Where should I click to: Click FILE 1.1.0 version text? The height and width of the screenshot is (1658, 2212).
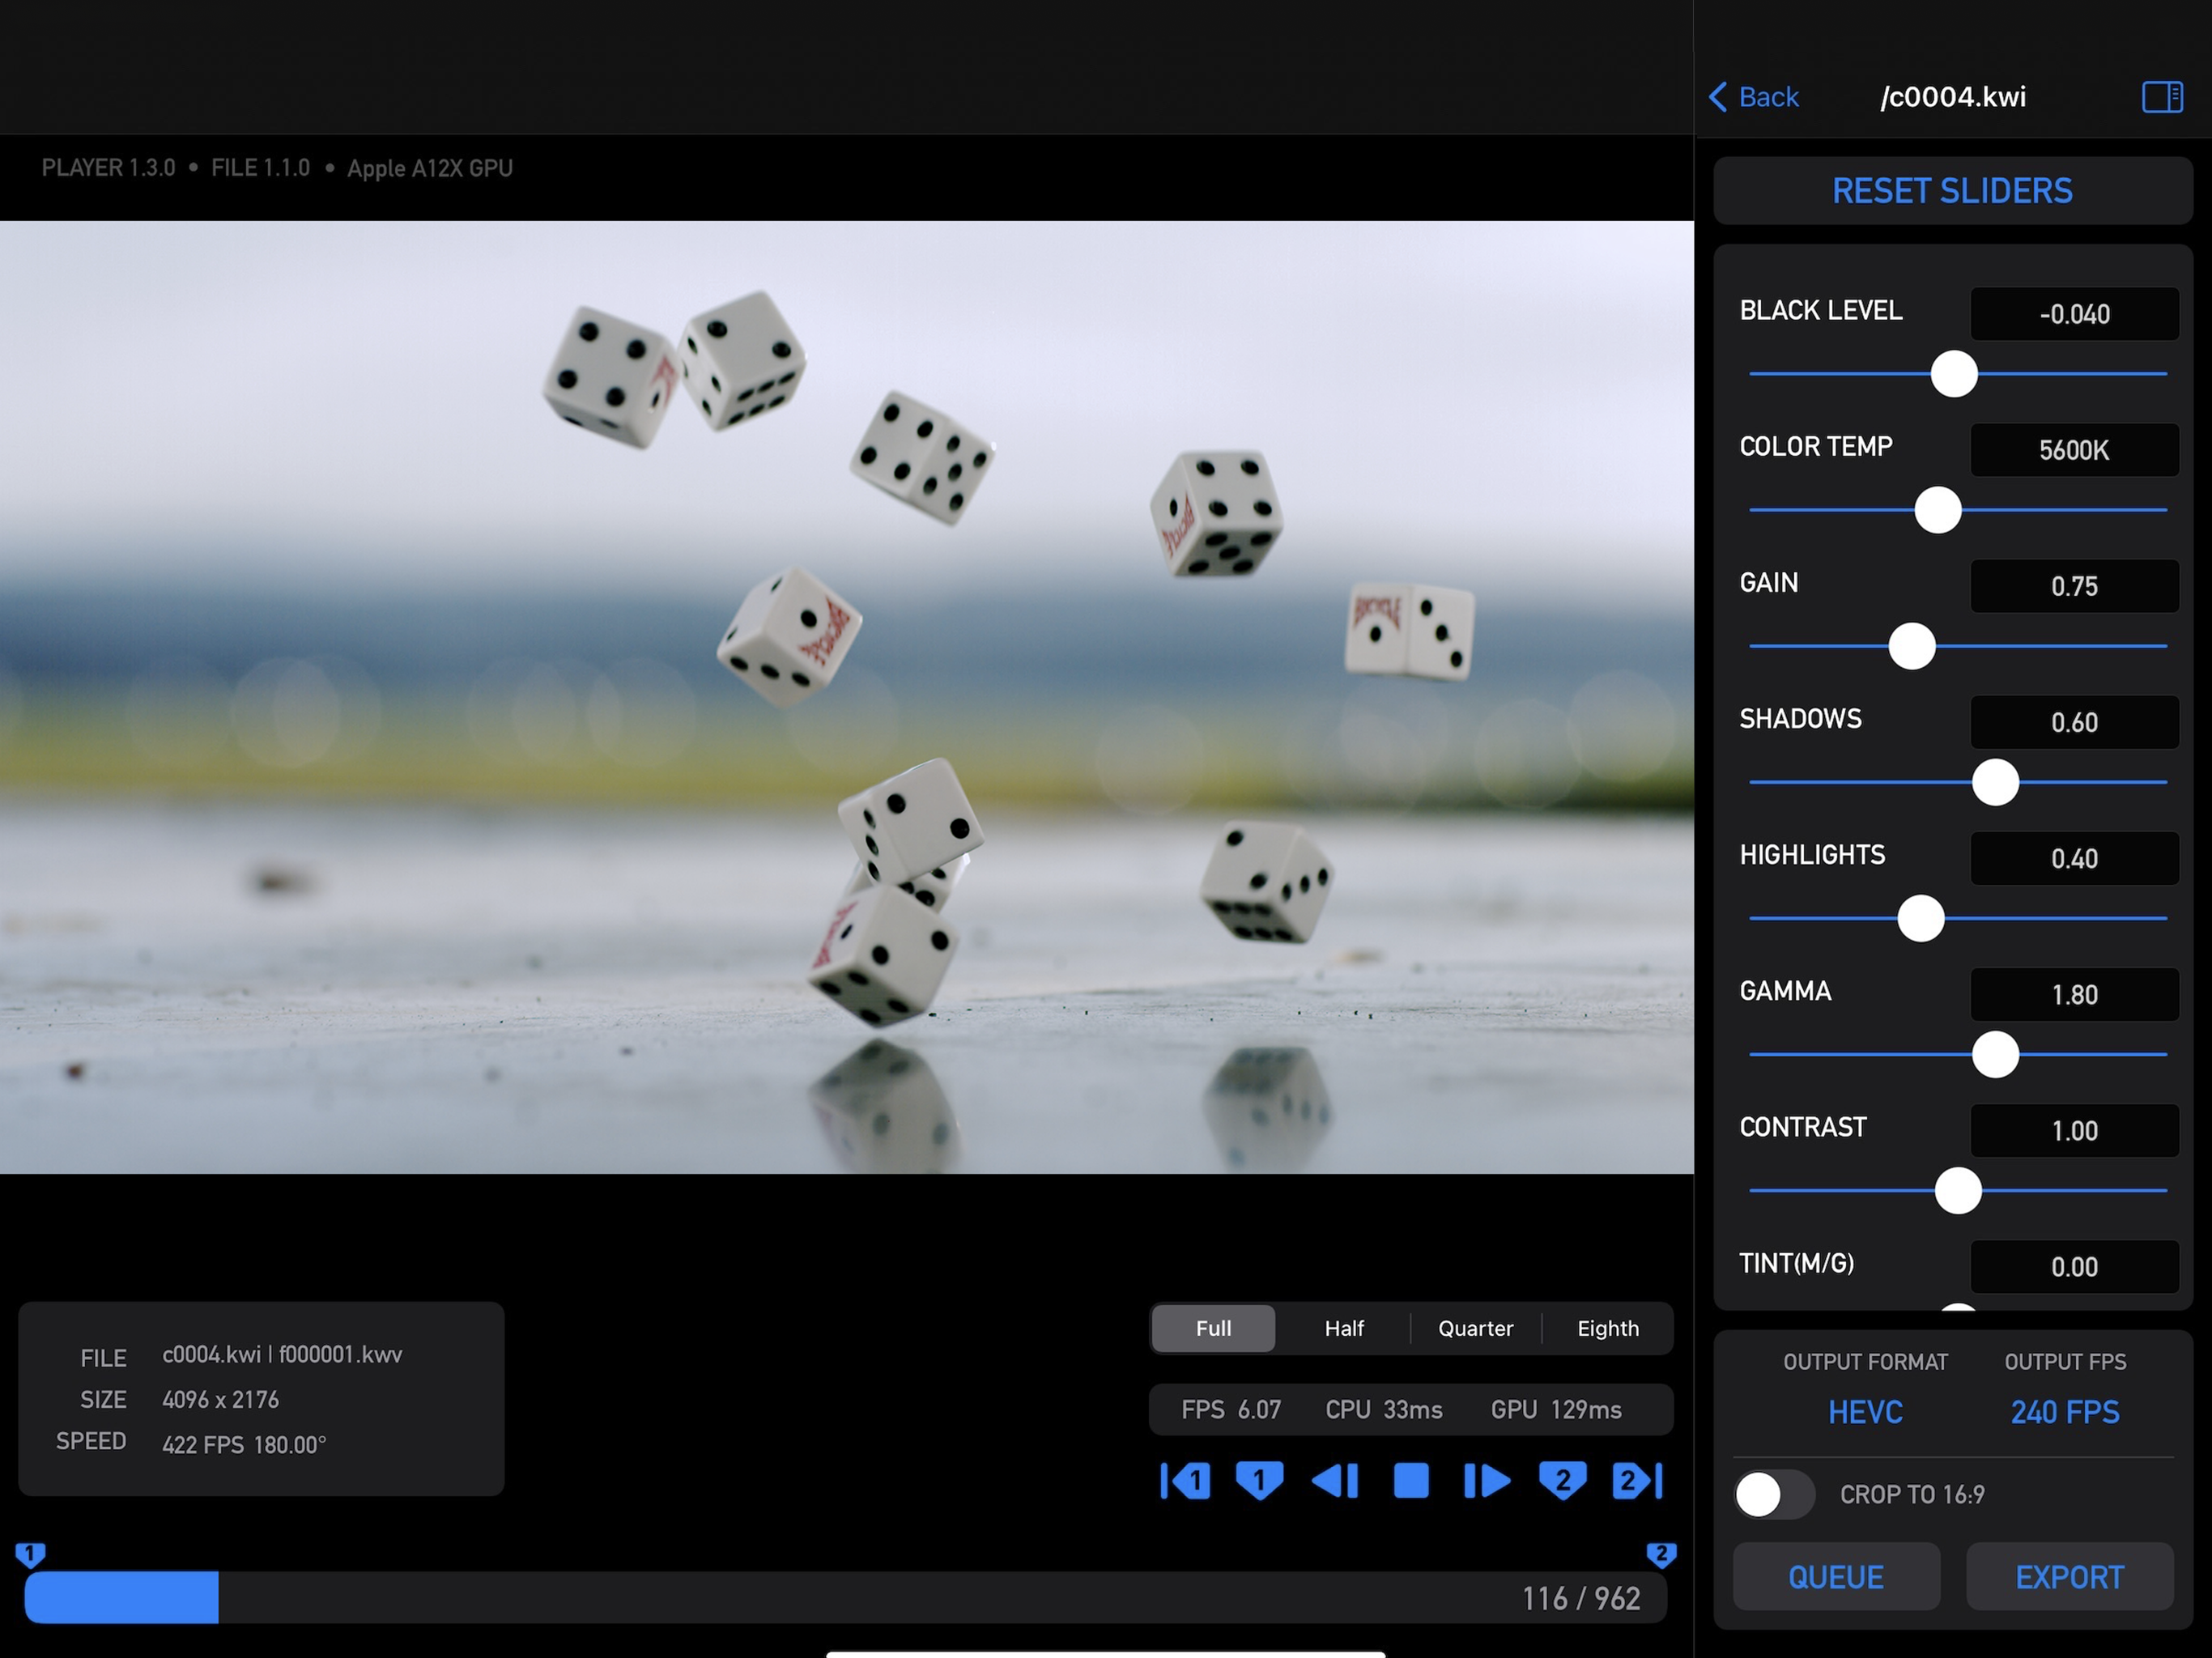260,167
